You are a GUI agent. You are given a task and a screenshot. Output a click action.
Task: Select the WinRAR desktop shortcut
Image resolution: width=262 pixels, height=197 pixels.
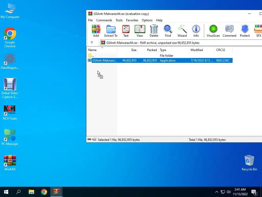[10, 163]
